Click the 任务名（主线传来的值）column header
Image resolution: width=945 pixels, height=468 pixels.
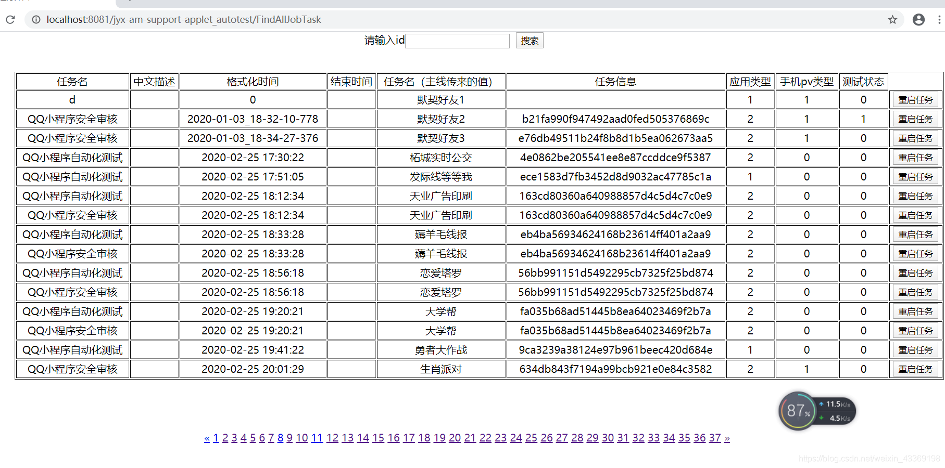(x=441, y=82)
